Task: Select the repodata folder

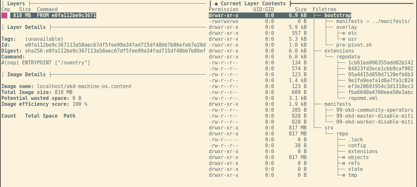Action: point(348,57)
